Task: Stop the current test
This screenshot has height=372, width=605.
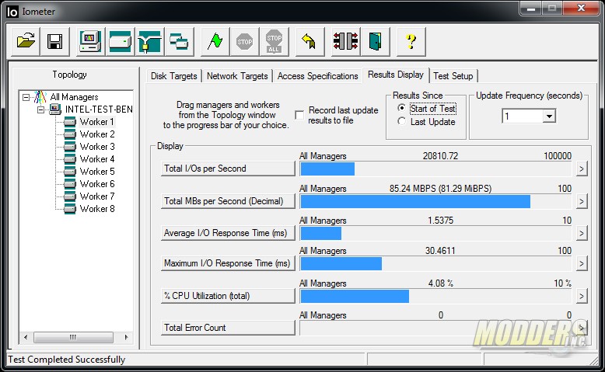Action: tap(245, 41)
